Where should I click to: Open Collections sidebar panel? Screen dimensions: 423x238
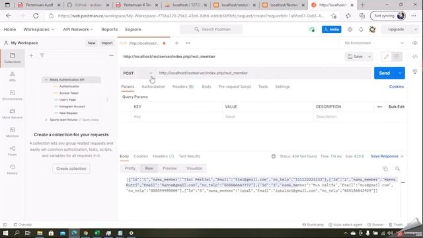tap(12, 58)
